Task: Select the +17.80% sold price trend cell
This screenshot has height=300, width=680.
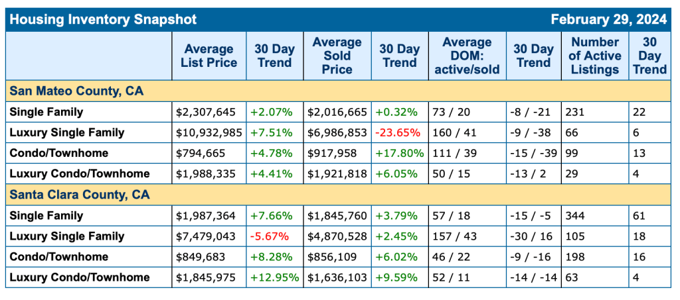Action: pos(399,153)
